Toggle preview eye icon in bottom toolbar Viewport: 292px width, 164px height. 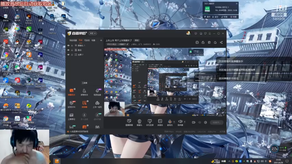pyautogui.click(x=200, y=123)
